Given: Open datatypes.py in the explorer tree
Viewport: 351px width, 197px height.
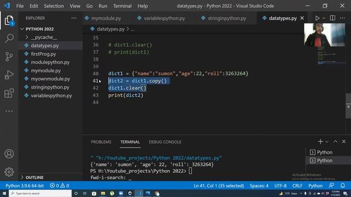Looking at the screenshot, I should click(50, 45).
